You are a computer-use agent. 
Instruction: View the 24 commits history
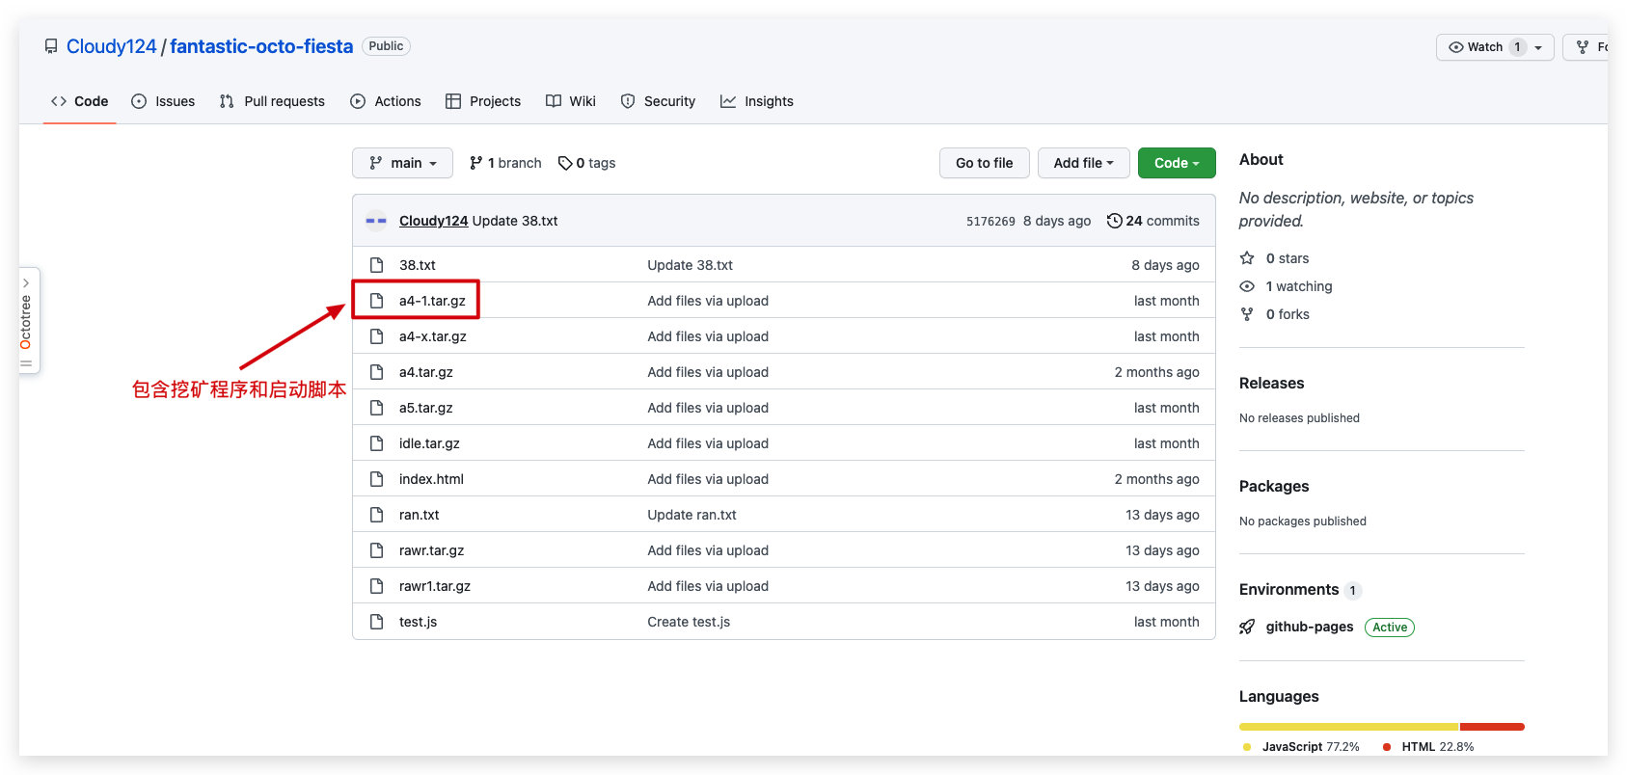(1153, 221)
